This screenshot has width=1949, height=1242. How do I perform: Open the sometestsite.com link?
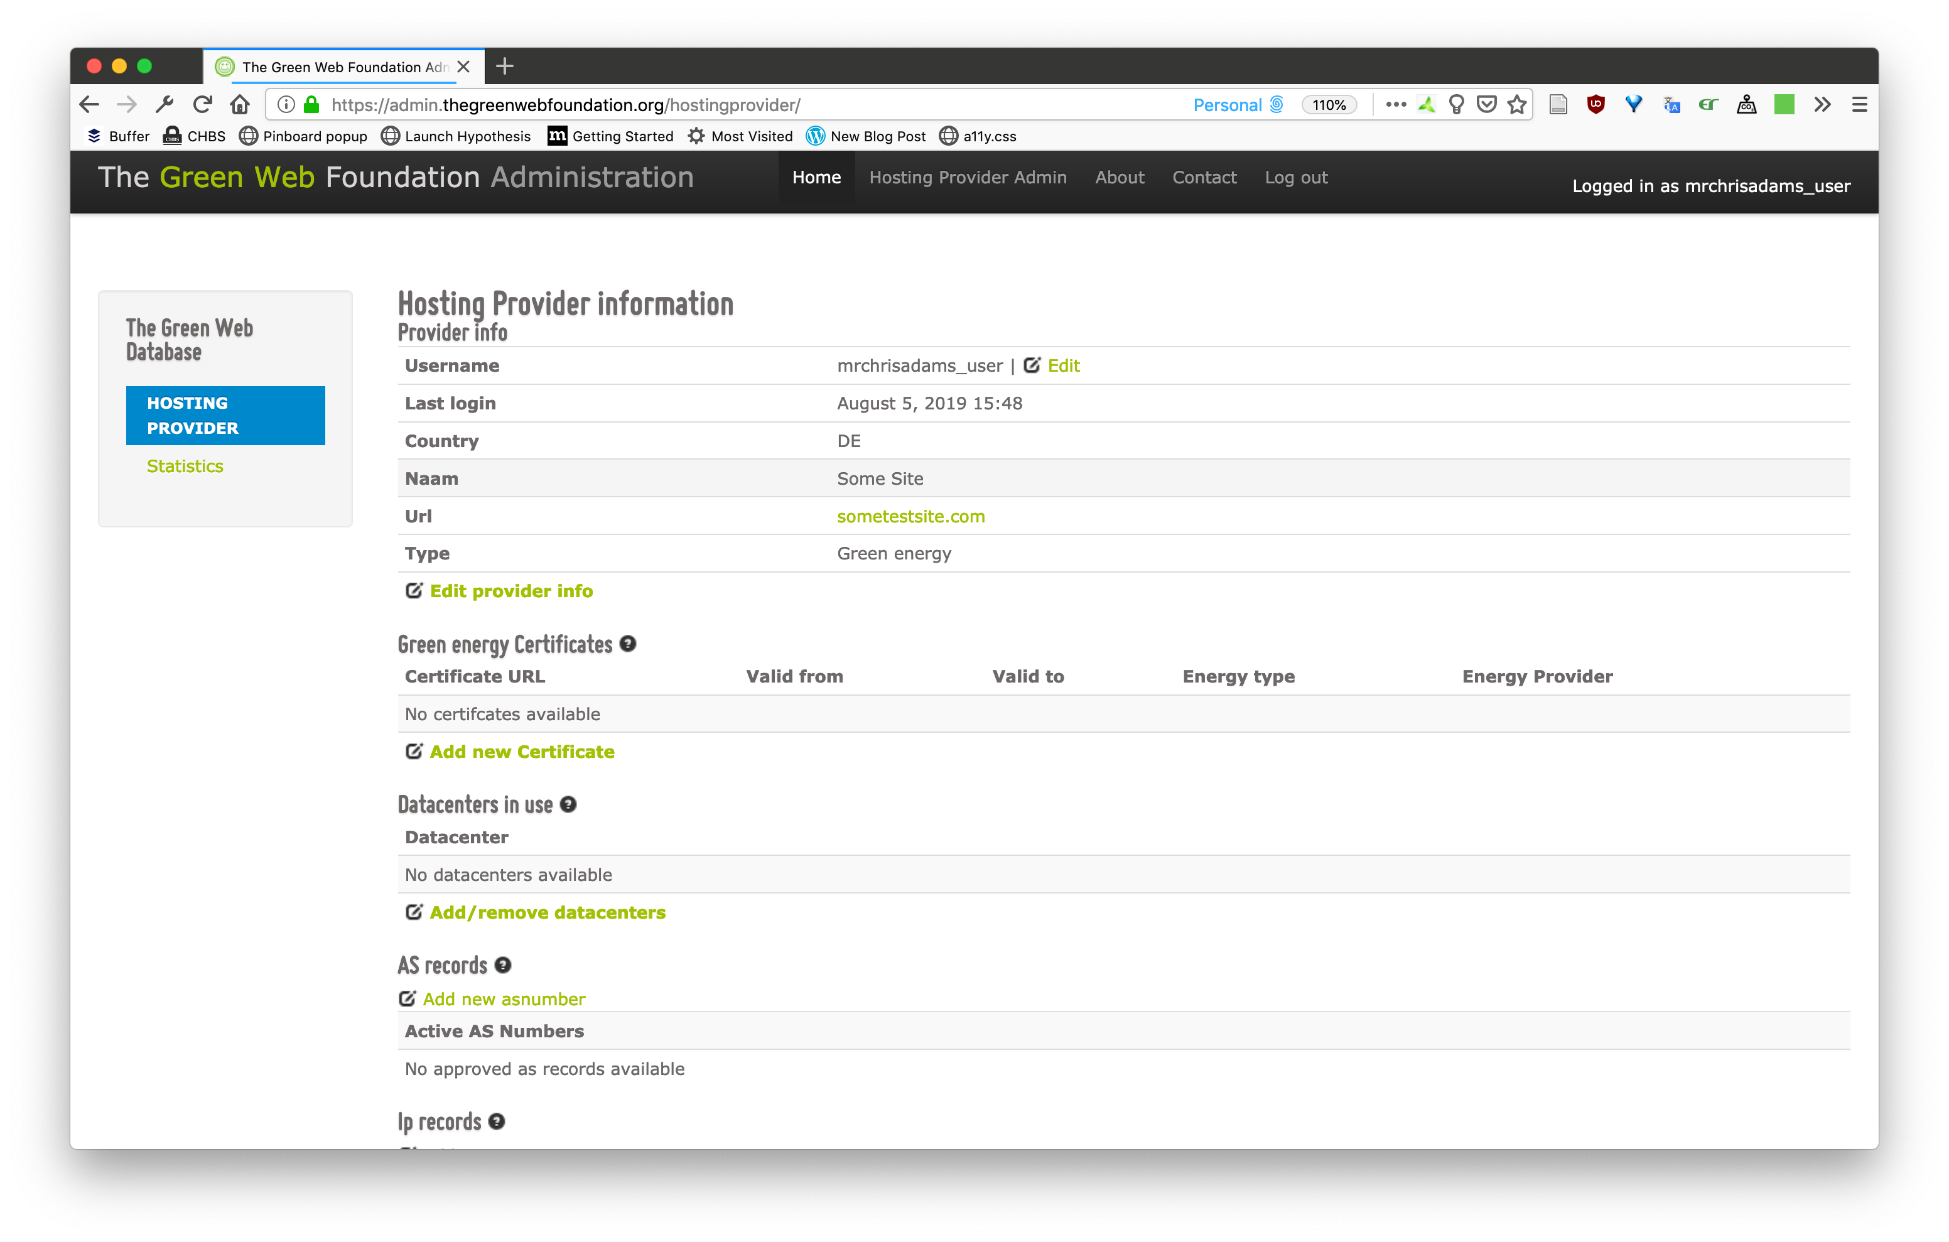pyautogui.click(x=910, y=516)
